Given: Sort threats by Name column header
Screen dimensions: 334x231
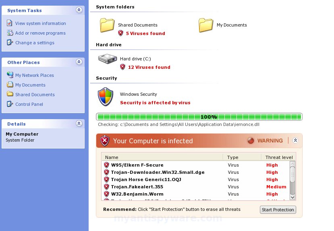Looking at the screenshot, I should click(162, 157).
